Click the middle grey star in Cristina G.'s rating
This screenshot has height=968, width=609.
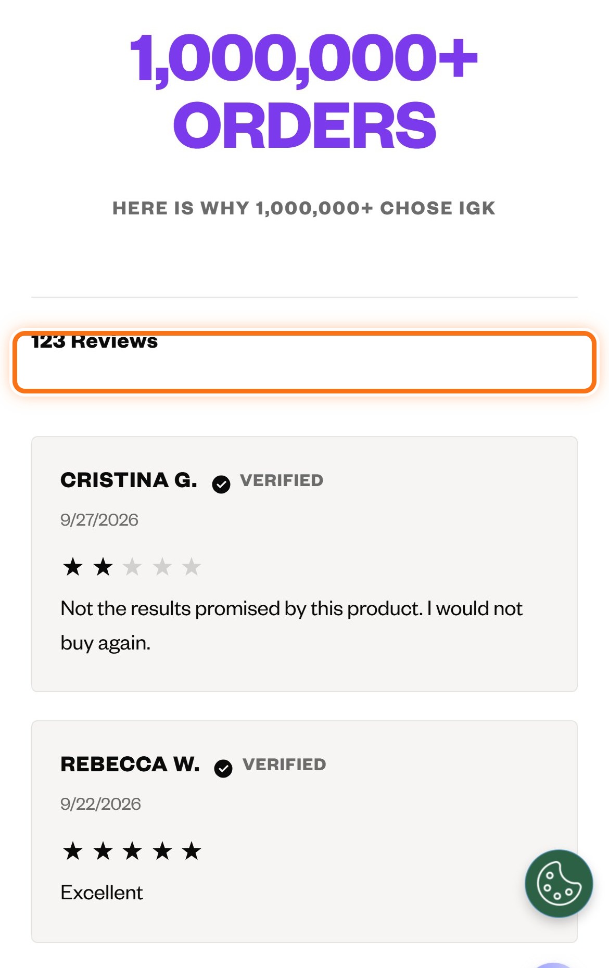[162, 567]
